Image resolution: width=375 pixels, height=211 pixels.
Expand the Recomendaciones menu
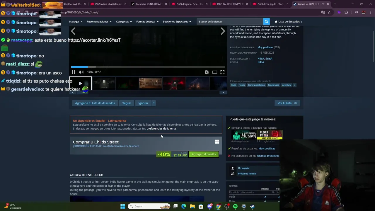pos(99,21)
